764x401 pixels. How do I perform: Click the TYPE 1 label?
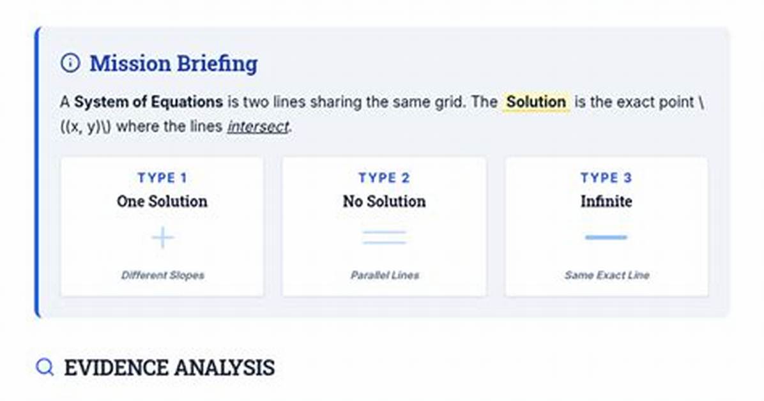pyautogui.click(x=162, y=178)
